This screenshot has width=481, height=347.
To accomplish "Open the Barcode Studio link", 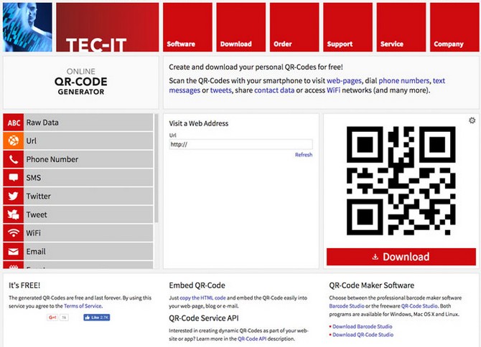I will [x=347, y=306].
